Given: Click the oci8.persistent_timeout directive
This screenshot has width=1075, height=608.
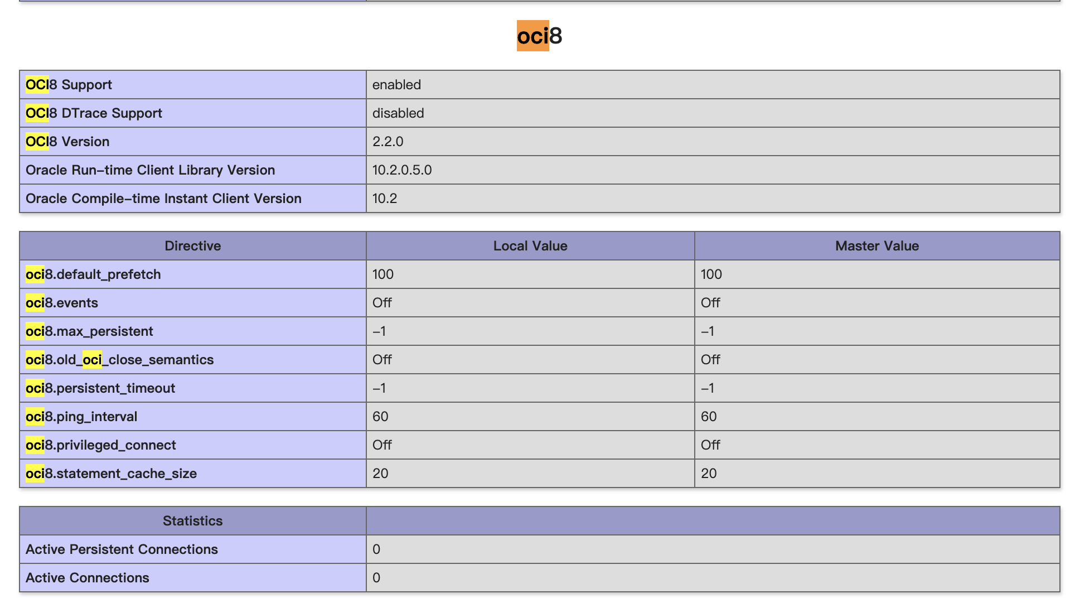Looking at the screenshot, I should point(100,388).
